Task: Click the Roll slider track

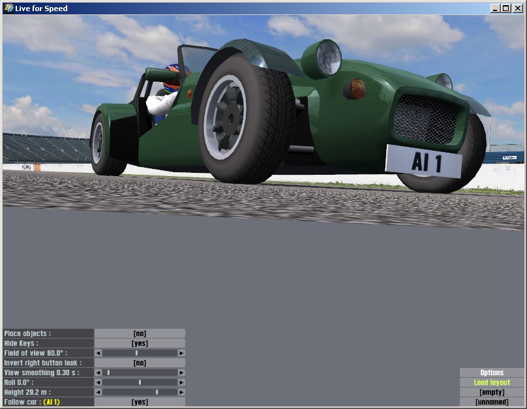Action: point(140,382)
